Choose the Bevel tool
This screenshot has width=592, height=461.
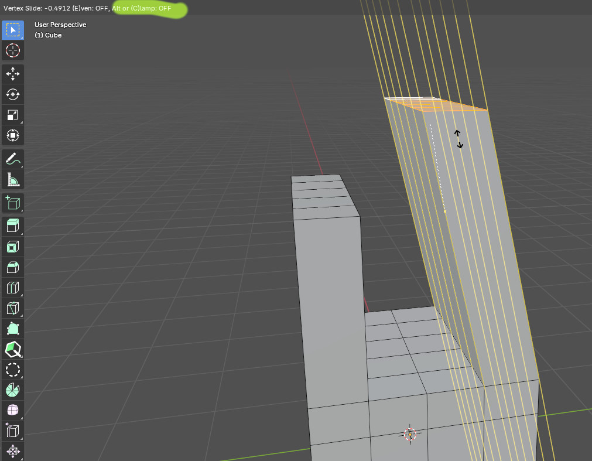[x=13, y=267]
